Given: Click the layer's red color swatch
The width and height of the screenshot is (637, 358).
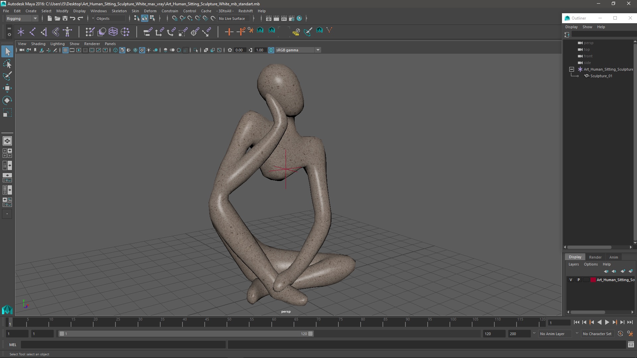Looking at the screenshot, I should 593,280.
